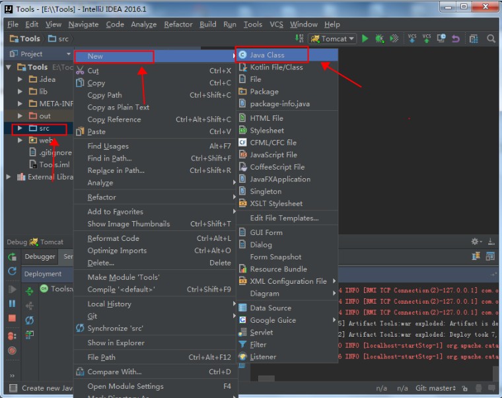Choose JavaScript File from New submenu
The image size is (502, 398).
pos(287,155)
